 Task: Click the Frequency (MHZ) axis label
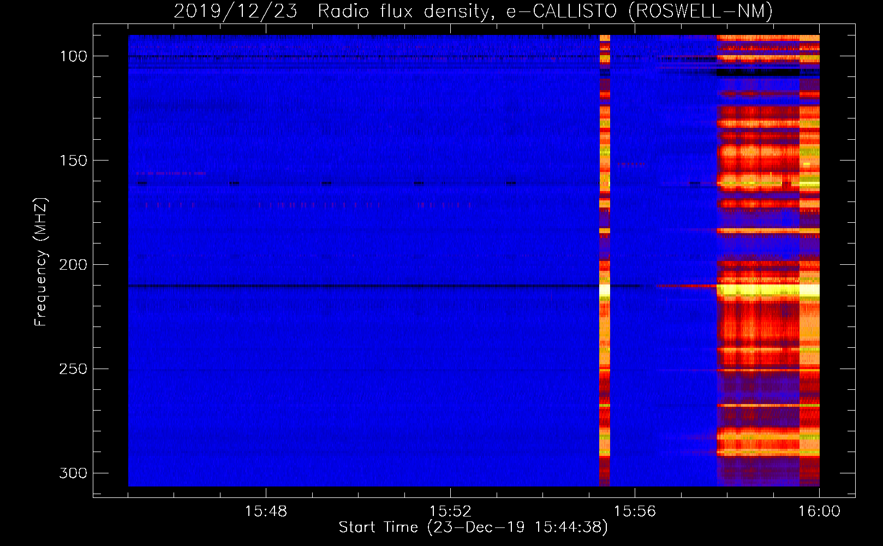41,262
